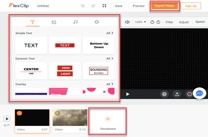Click the 0:10 duration of clip 2
Image resolution: width=208 pixels, height=137 pixels.
click(82, 130)
